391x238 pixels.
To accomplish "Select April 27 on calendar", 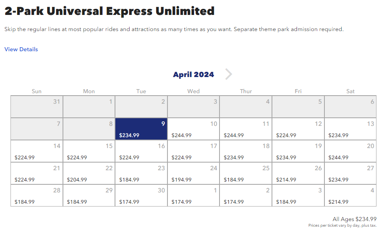I will [x=350, y=173].
